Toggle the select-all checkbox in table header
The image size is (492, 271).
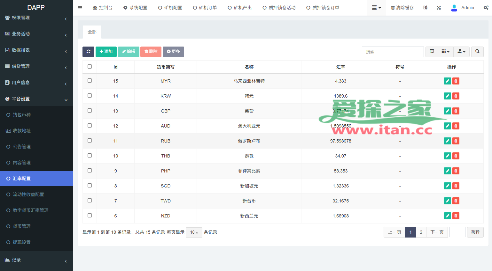90,67
